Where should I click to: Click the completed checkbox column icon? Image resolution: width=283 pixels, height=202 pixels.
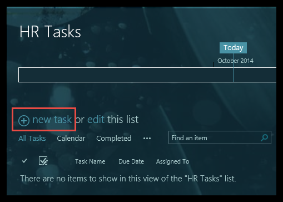tap(43, 161)
